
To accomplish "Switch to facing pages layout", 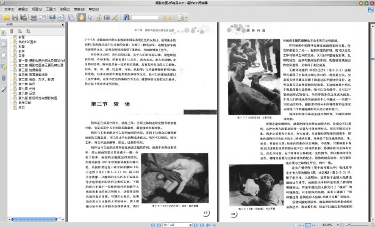I will pos(307,225).
